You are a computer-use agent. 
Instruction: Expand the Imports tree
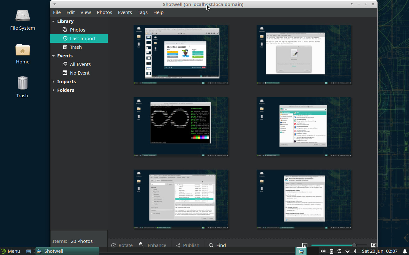53,82
